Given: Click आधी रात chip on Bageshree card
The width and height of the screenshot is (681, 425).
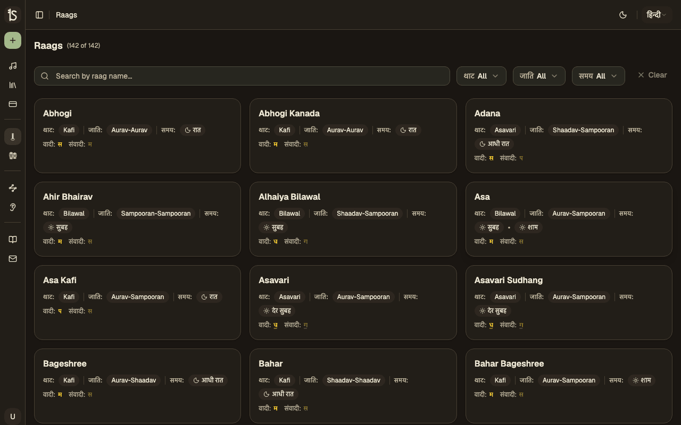Looking at the screenshot, I should (208, 380).
